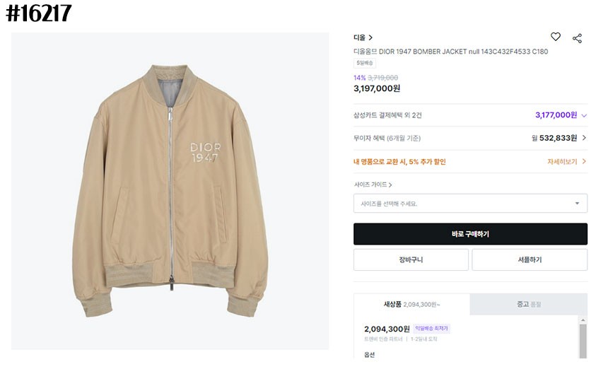Screen dimensions: 608x386
Task: Click the share icon
Action: 577,38
